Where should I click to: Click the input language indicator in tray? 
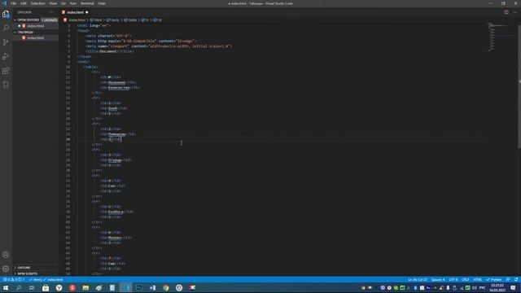click(482, 287)
